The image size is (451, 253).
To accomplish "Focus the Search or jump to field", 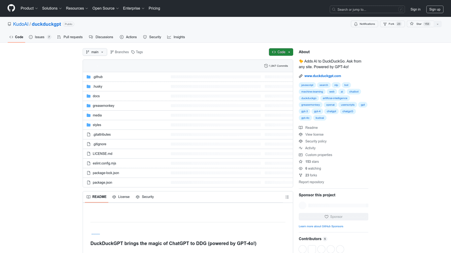I will [x=367, y=10].
